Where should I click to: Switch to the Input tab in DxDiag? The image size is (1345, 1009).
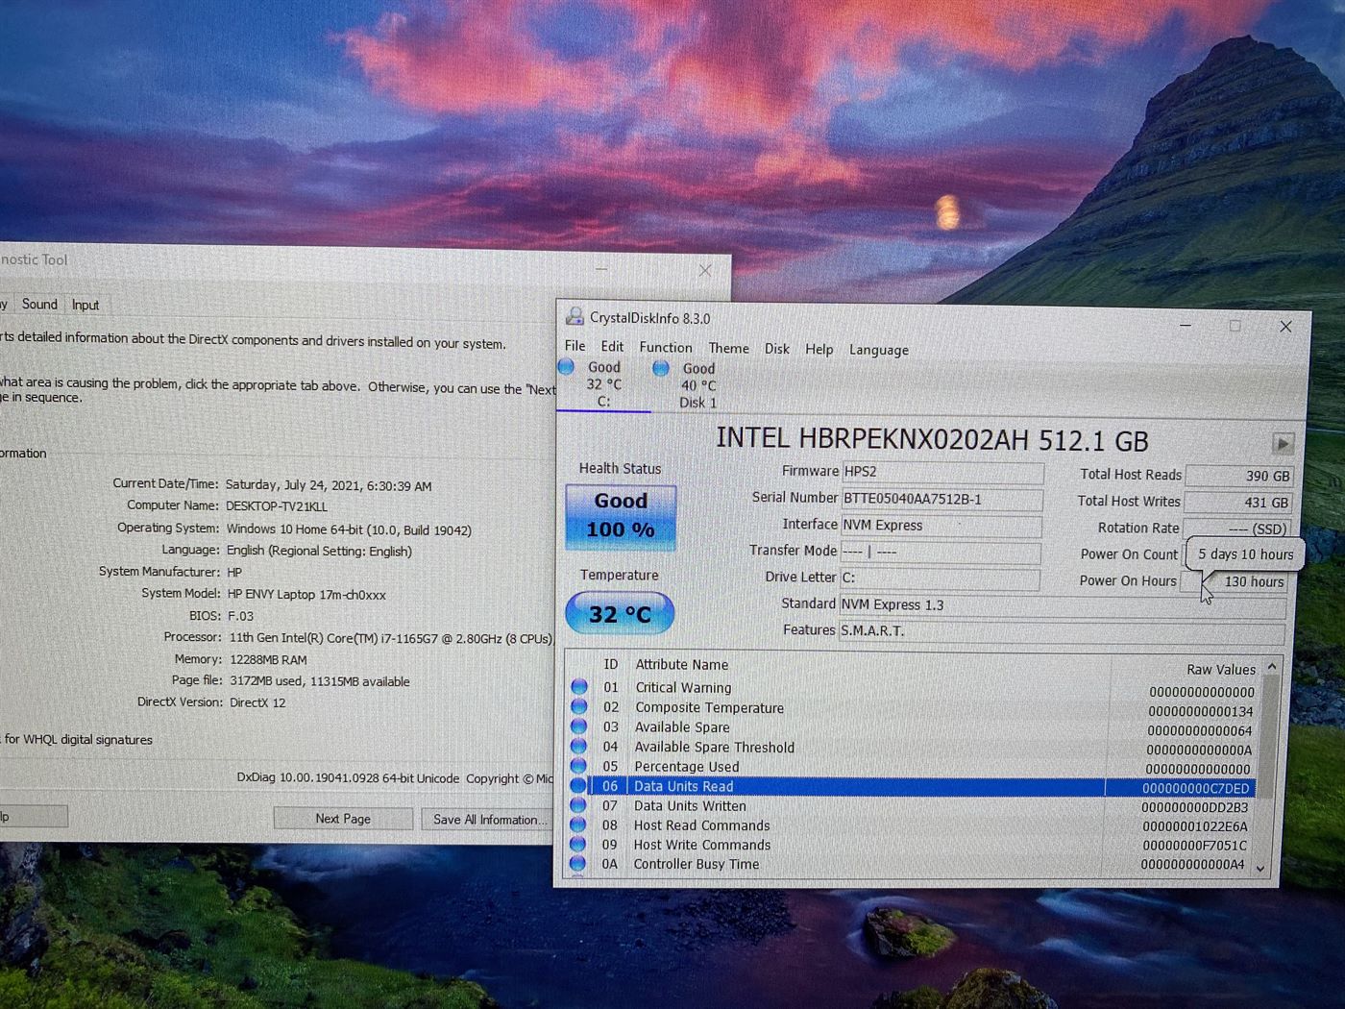[x=86, y=305]
